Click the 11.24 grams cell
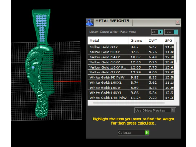Screen dimensions: 196x147 (x=138, y=98)
